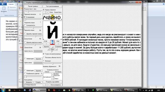This screenshot has width=165, height=92.
Task: Toggle the Сглаживание checkbox
Action: (x=25, y=17)
